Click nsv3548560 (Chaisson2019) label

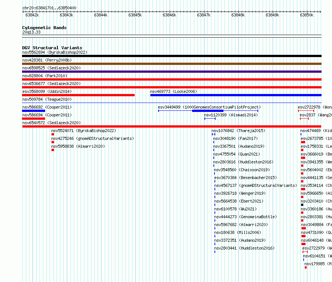click(242, 170)
